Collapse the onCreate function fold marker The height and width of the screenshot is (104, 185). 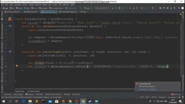click(14, 26)
